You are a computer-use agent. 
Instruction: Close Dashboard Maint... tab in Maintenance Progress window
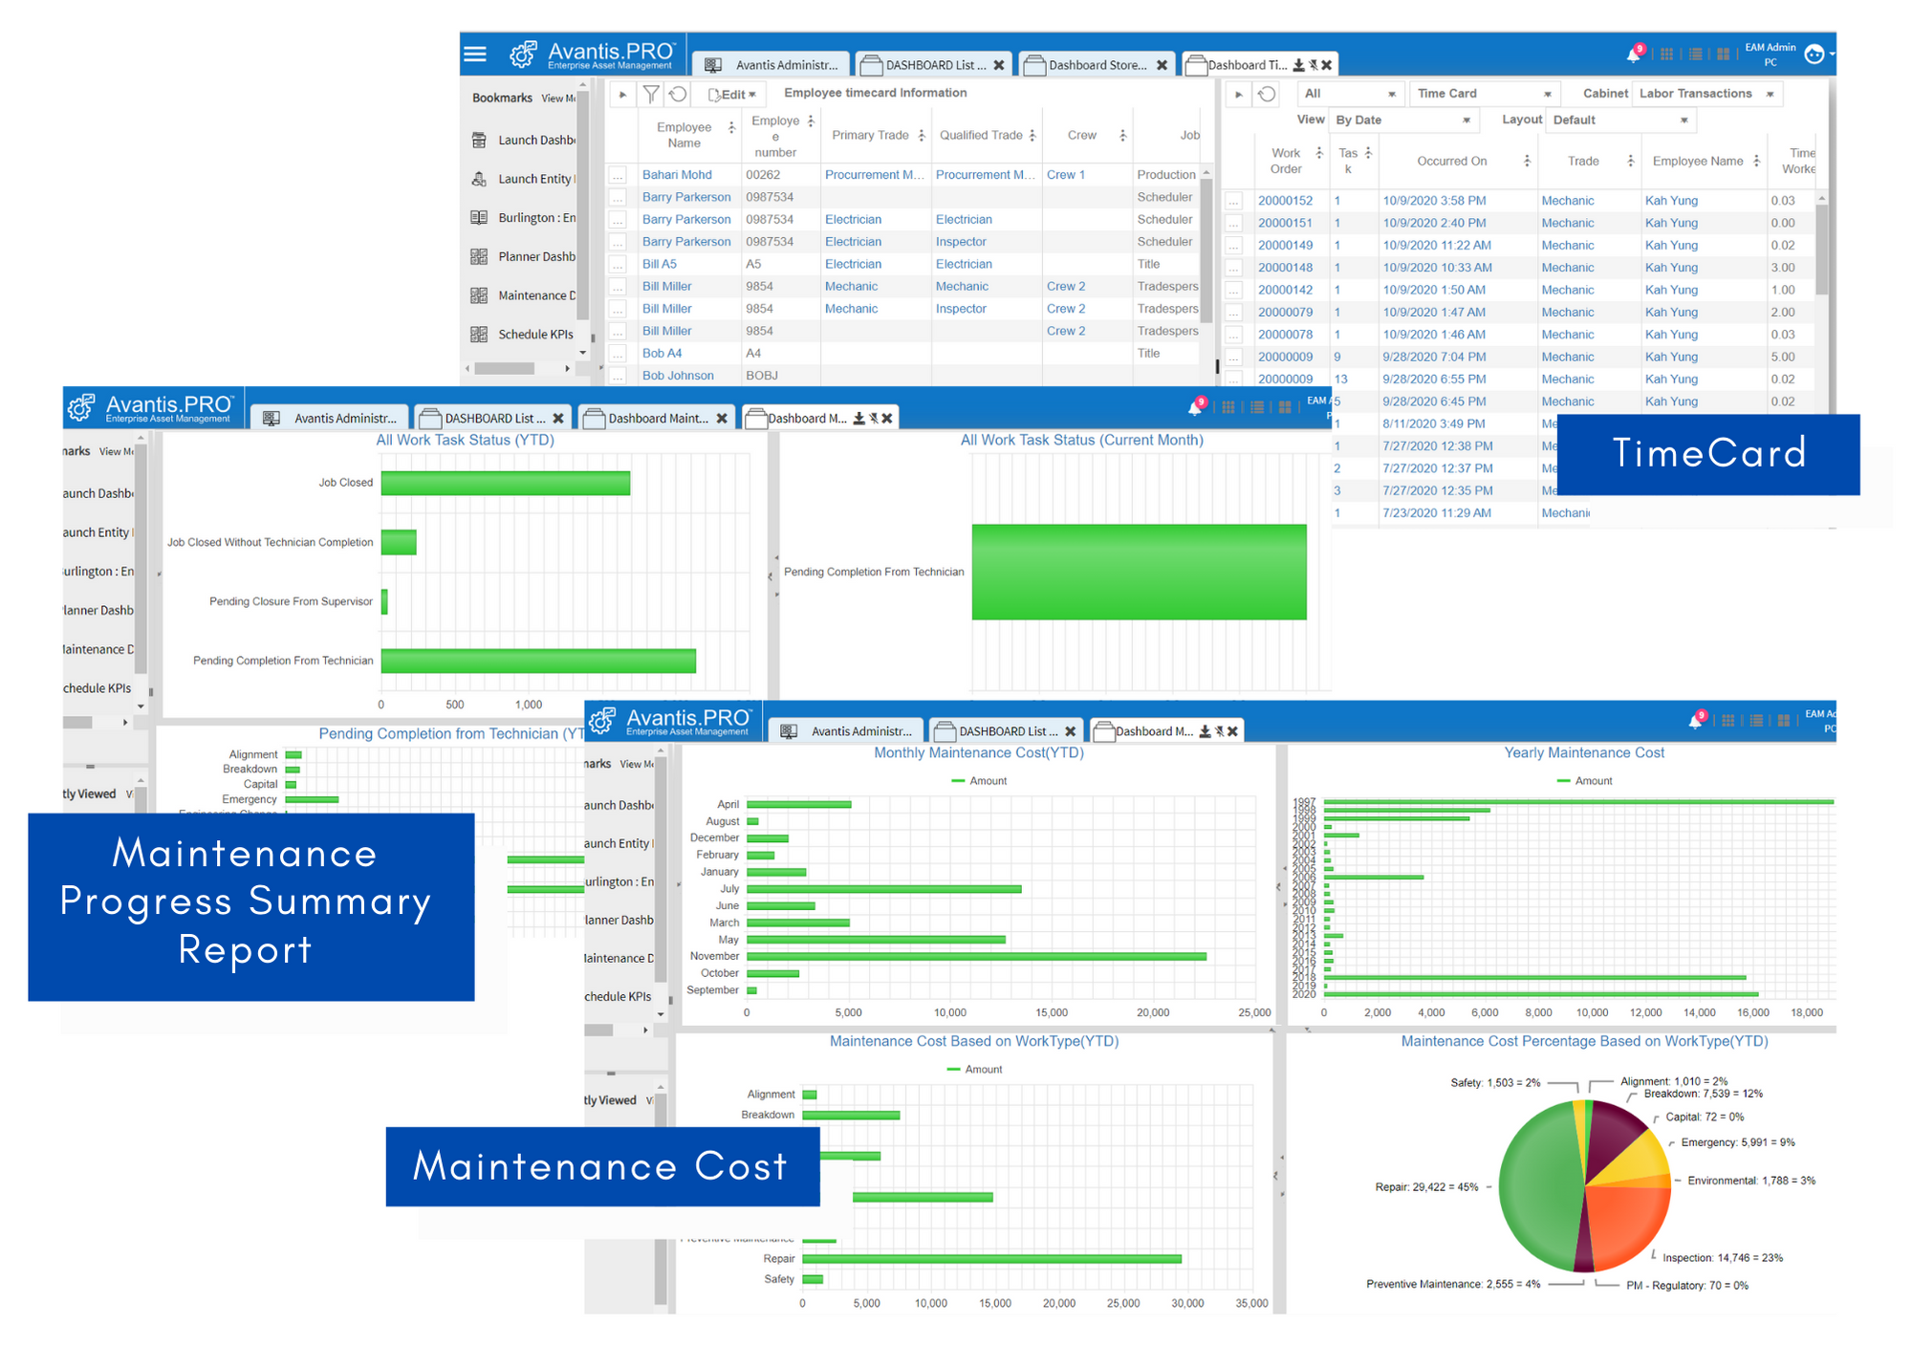tap(722, 419)
